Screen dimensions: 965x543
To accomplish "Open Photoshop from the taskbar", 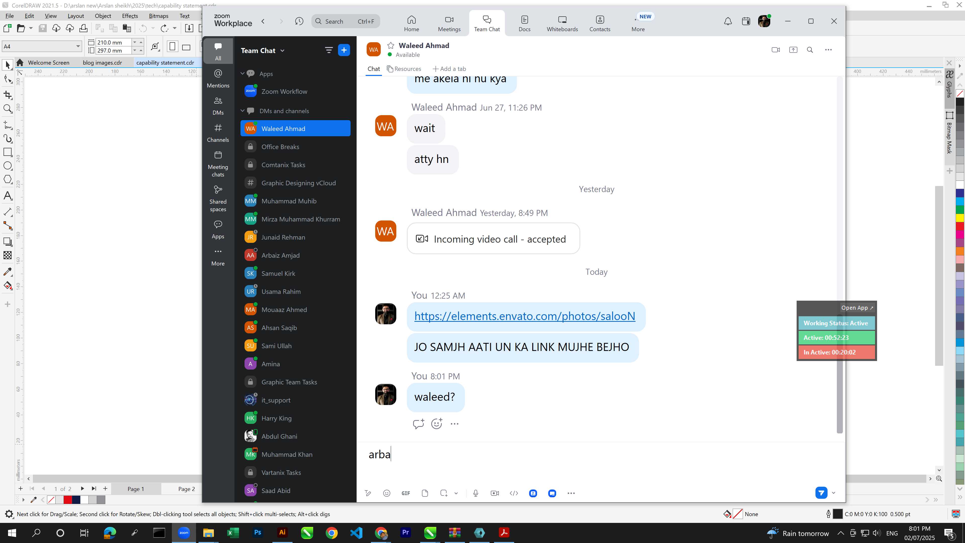I will point(258,532).
